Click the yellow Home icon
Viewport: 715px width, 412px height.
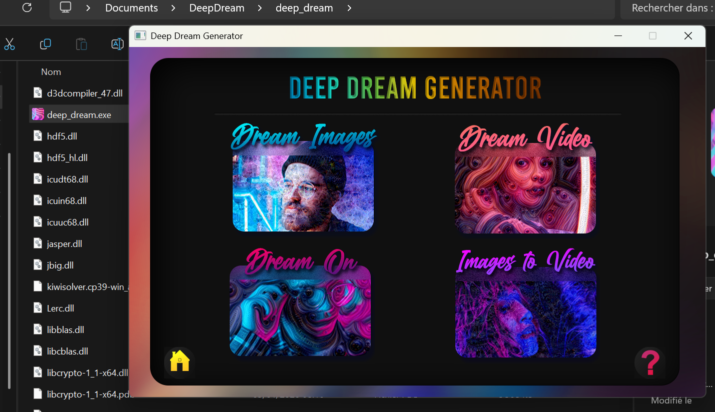(x=180, y=361)
